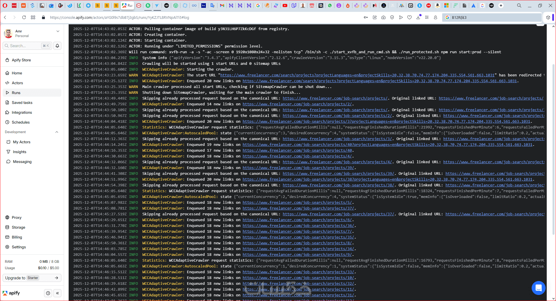Open the browser profile account icon
556x301 pixels.
click(x=436, y=17)
